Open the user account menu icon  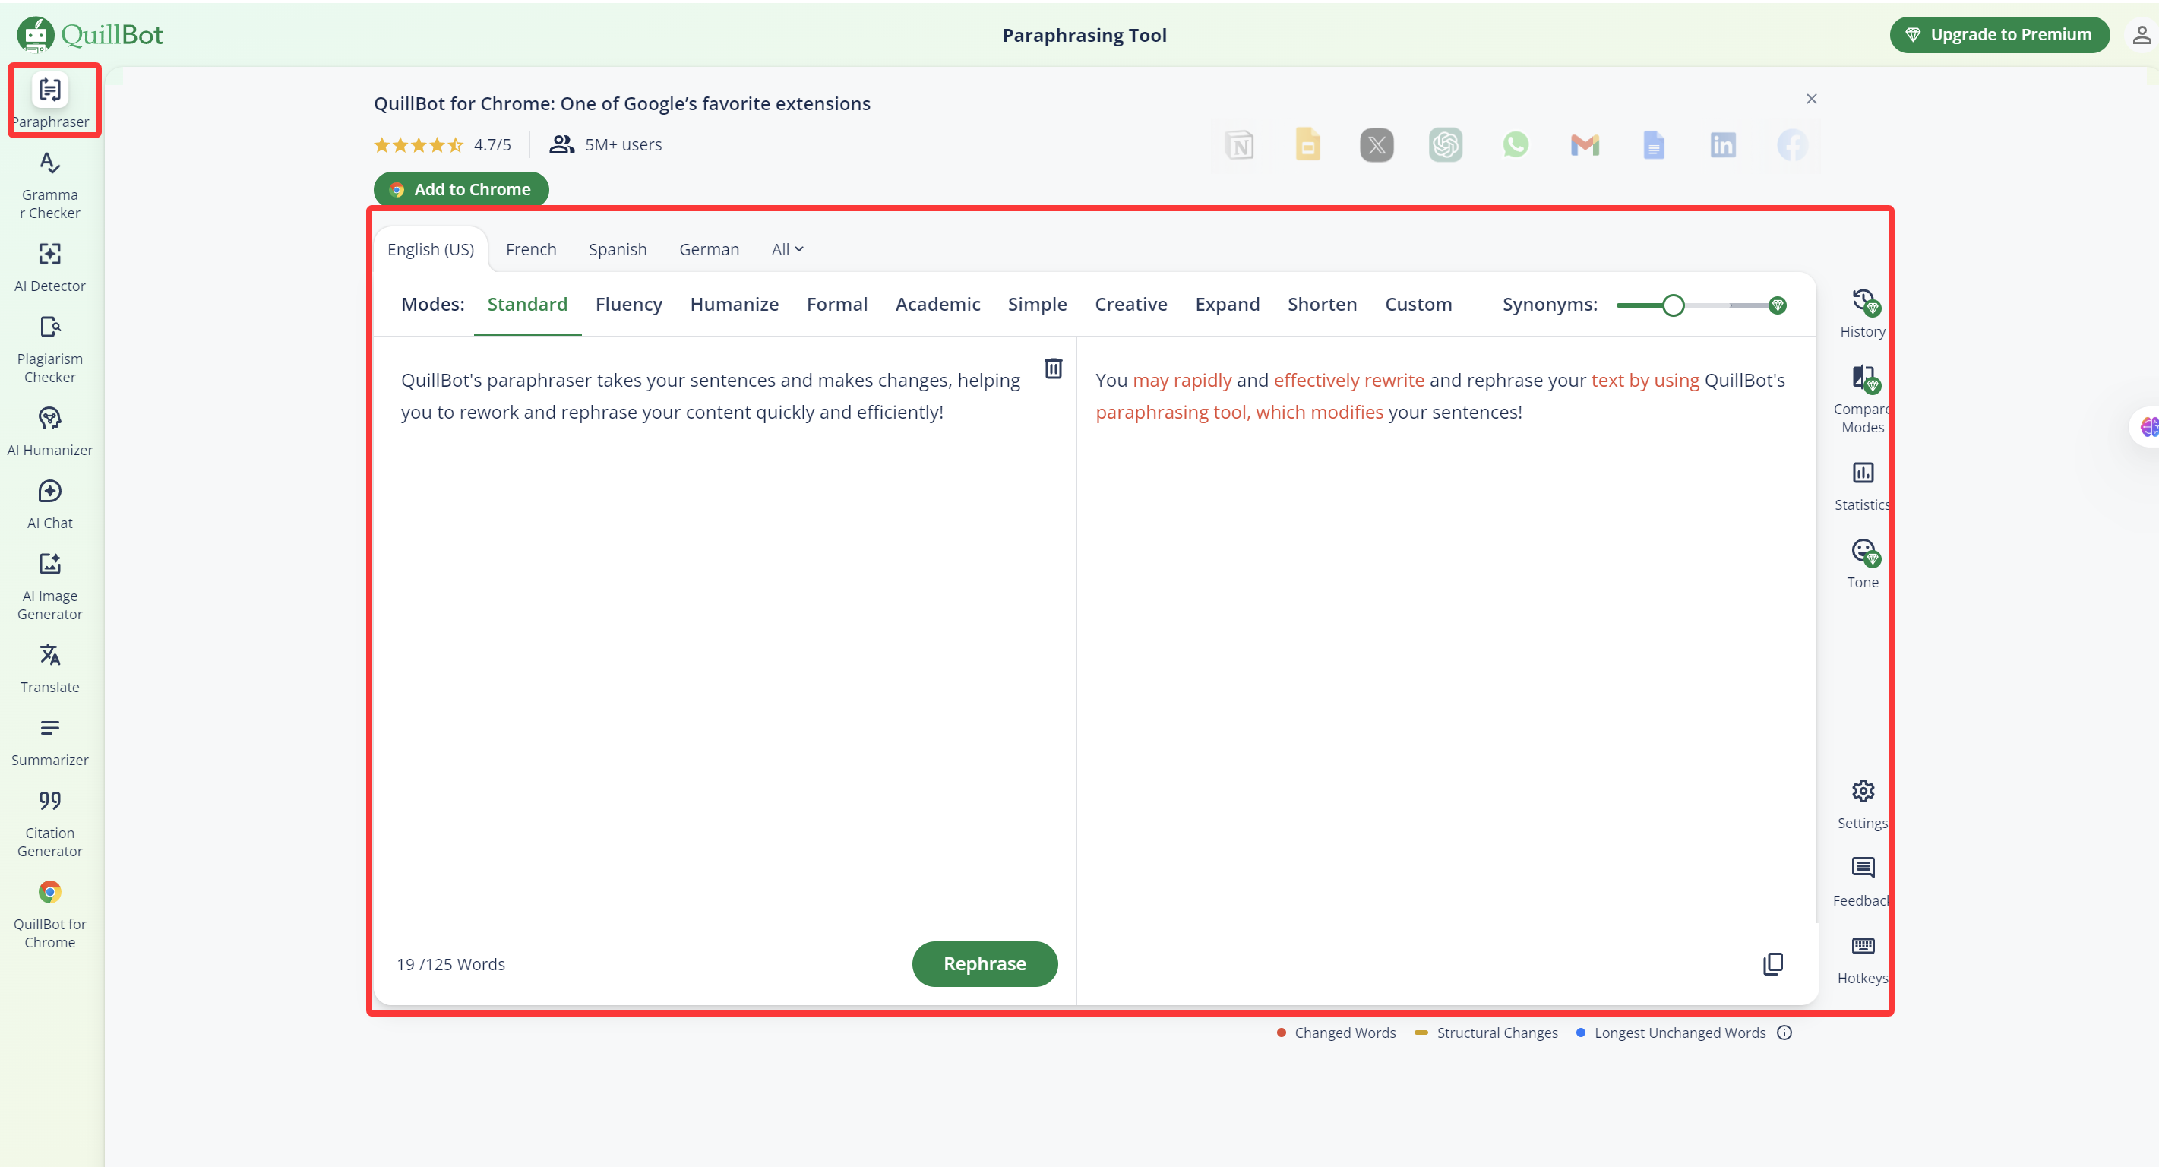pyautogui.click(x=2141, y=34)
